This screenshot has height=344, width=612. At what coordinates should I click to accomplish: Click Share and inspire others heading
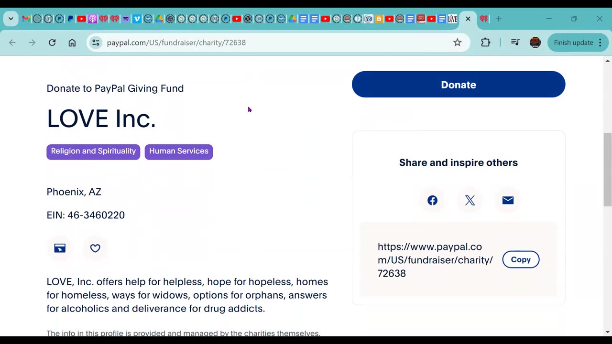tap(459, 162)
